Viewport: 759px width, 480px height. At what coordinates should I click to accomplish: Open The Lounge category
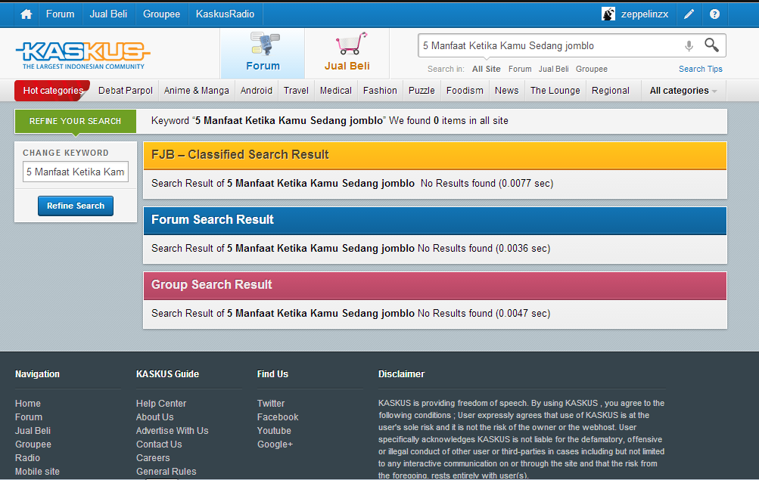pos(555,91)
